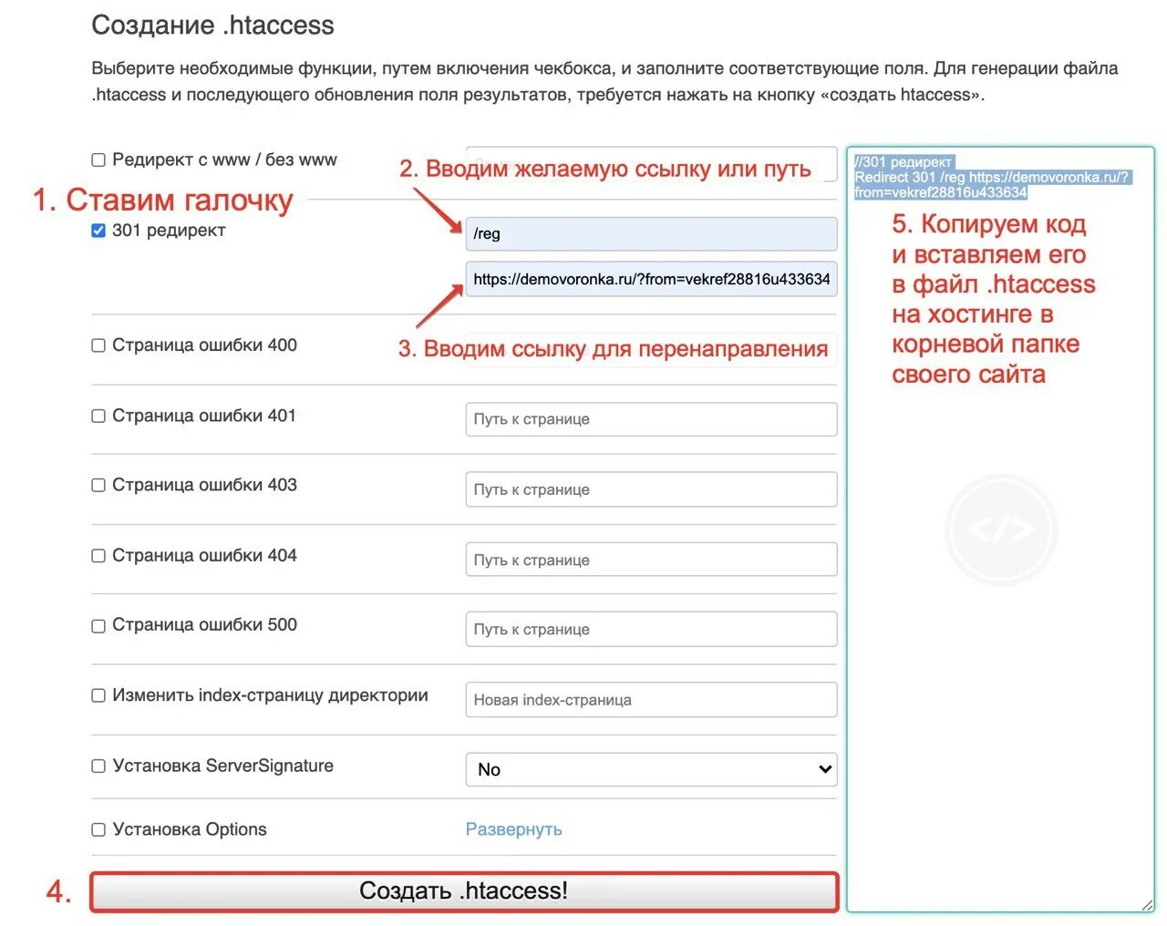Click the Установка ServerSignature label text
This screenshot has height=926, width=1167.
coord(222,766)
